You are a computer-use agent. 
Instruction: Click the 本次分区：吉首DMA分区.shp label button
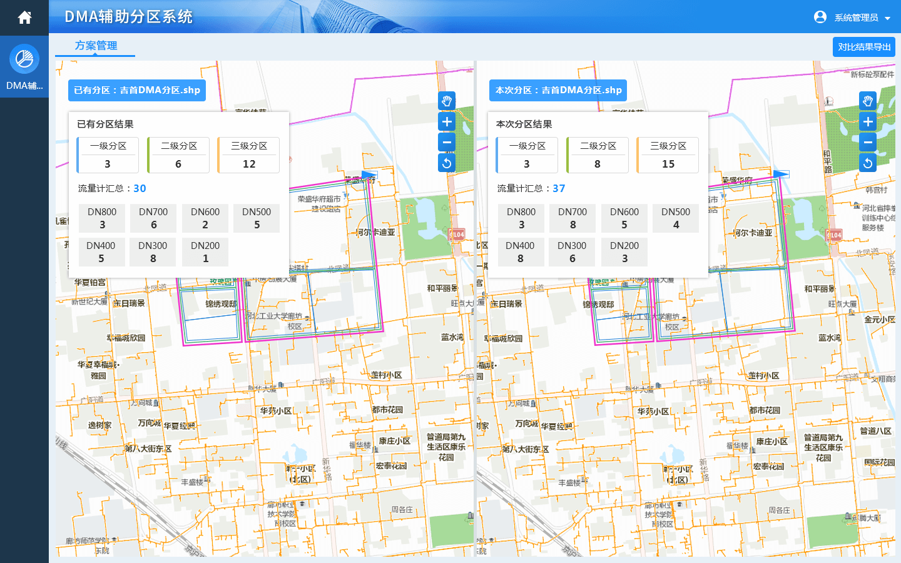[x=558, y=90]
